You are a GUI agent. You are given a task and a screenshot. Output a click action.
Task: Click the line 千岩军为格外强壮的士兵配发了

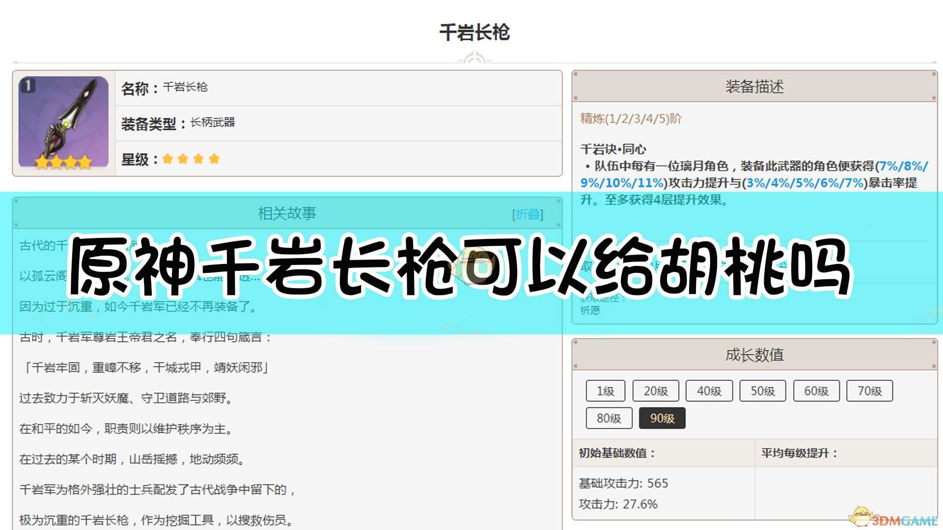(x=158, y=489)
